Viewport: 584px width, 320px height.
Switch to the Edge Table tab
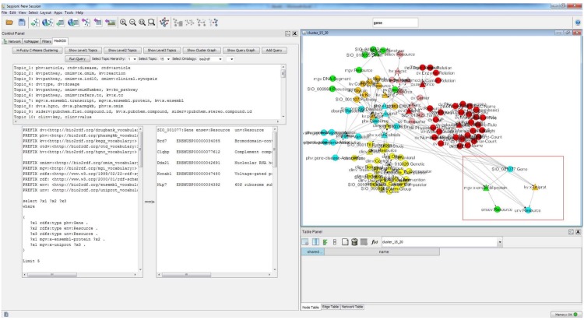point(332,307)
